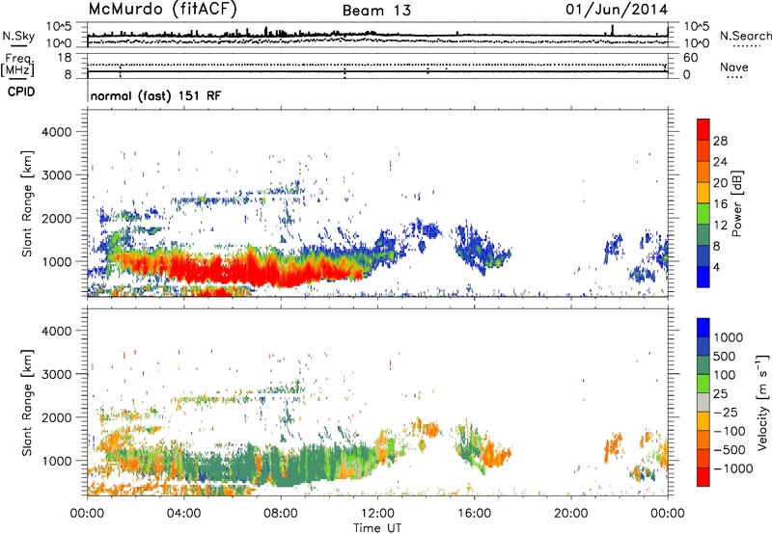
Task: Click the 08:00 time axis tick label
Action: pos(281,514)
